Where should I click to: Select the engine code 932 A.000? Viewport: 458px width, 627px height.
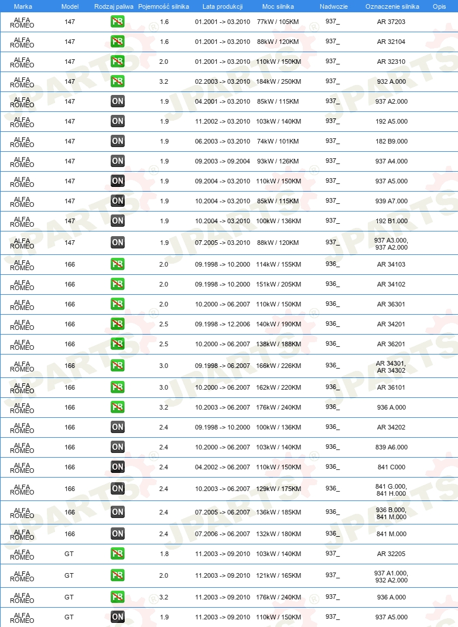(391, 81)
